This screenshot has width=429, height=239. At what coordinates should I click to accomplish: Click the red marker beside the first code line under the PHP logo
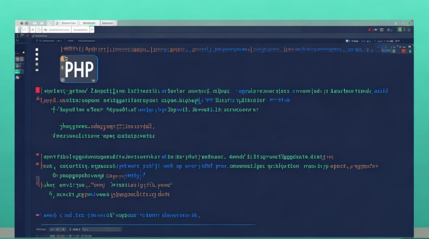tap(37, 90)
